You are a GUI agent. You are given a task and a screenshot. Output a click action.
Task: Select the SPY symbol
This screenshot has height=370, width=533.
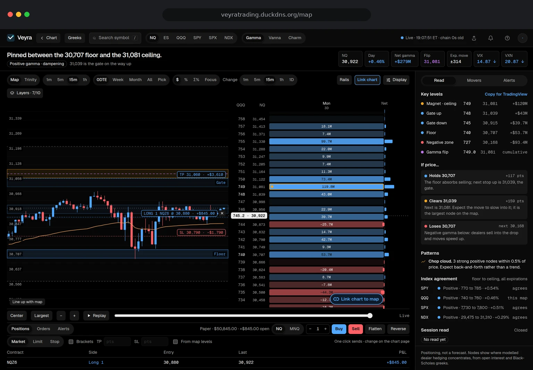pyautogui.click(x=197, y=38)
